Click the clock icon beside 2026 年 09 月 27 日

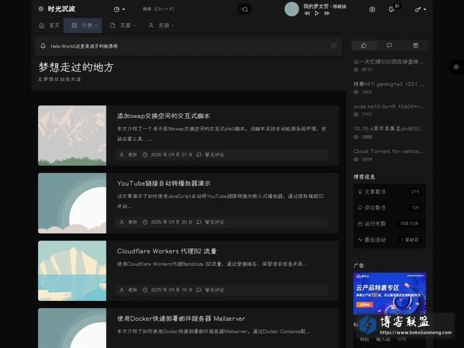145,155
